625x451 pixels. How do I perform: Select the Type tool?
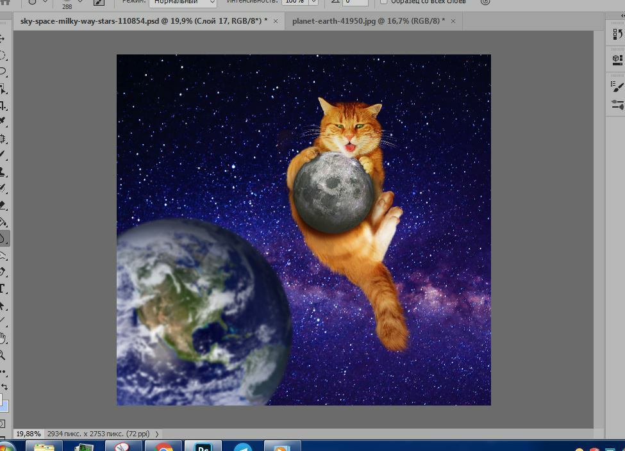3,289
